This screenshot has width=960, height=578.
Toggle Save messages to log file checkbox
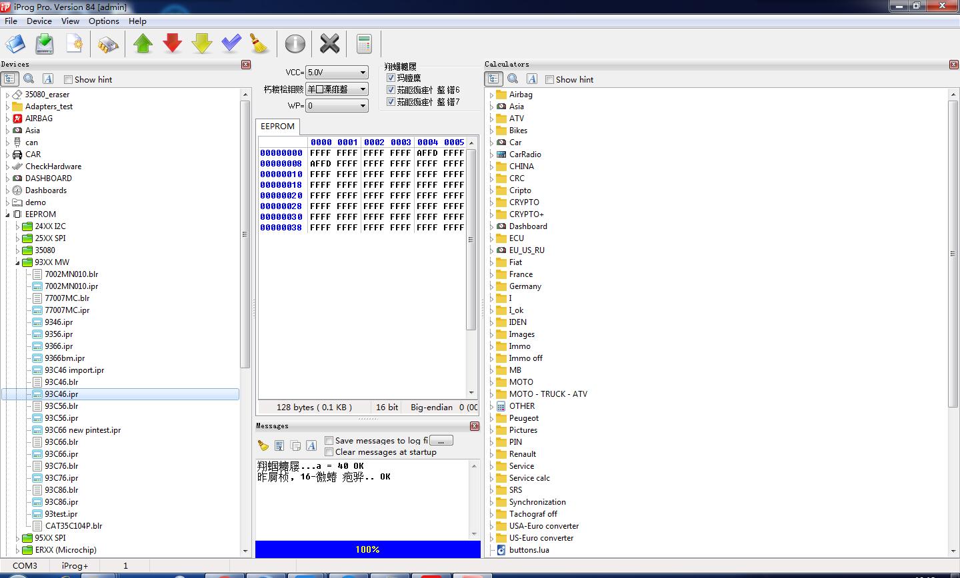click(x=329, y=440)
